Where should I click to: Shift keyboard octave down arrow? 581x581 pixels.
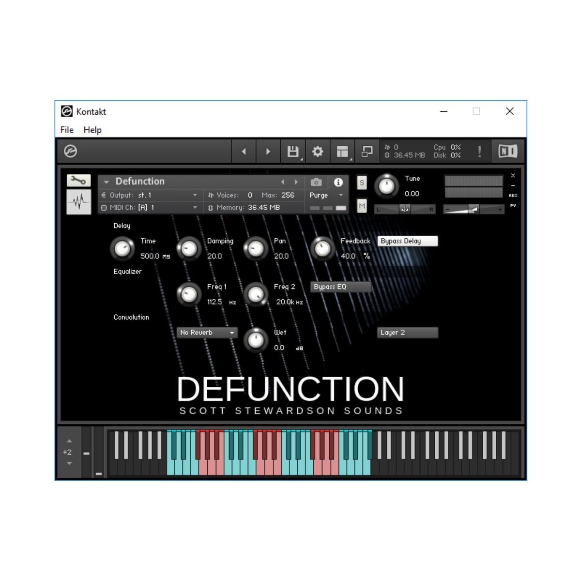pos(69,463)
